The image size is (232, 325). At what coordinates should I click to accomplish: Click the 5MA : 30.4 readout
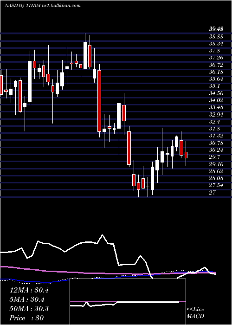point(27,299)
